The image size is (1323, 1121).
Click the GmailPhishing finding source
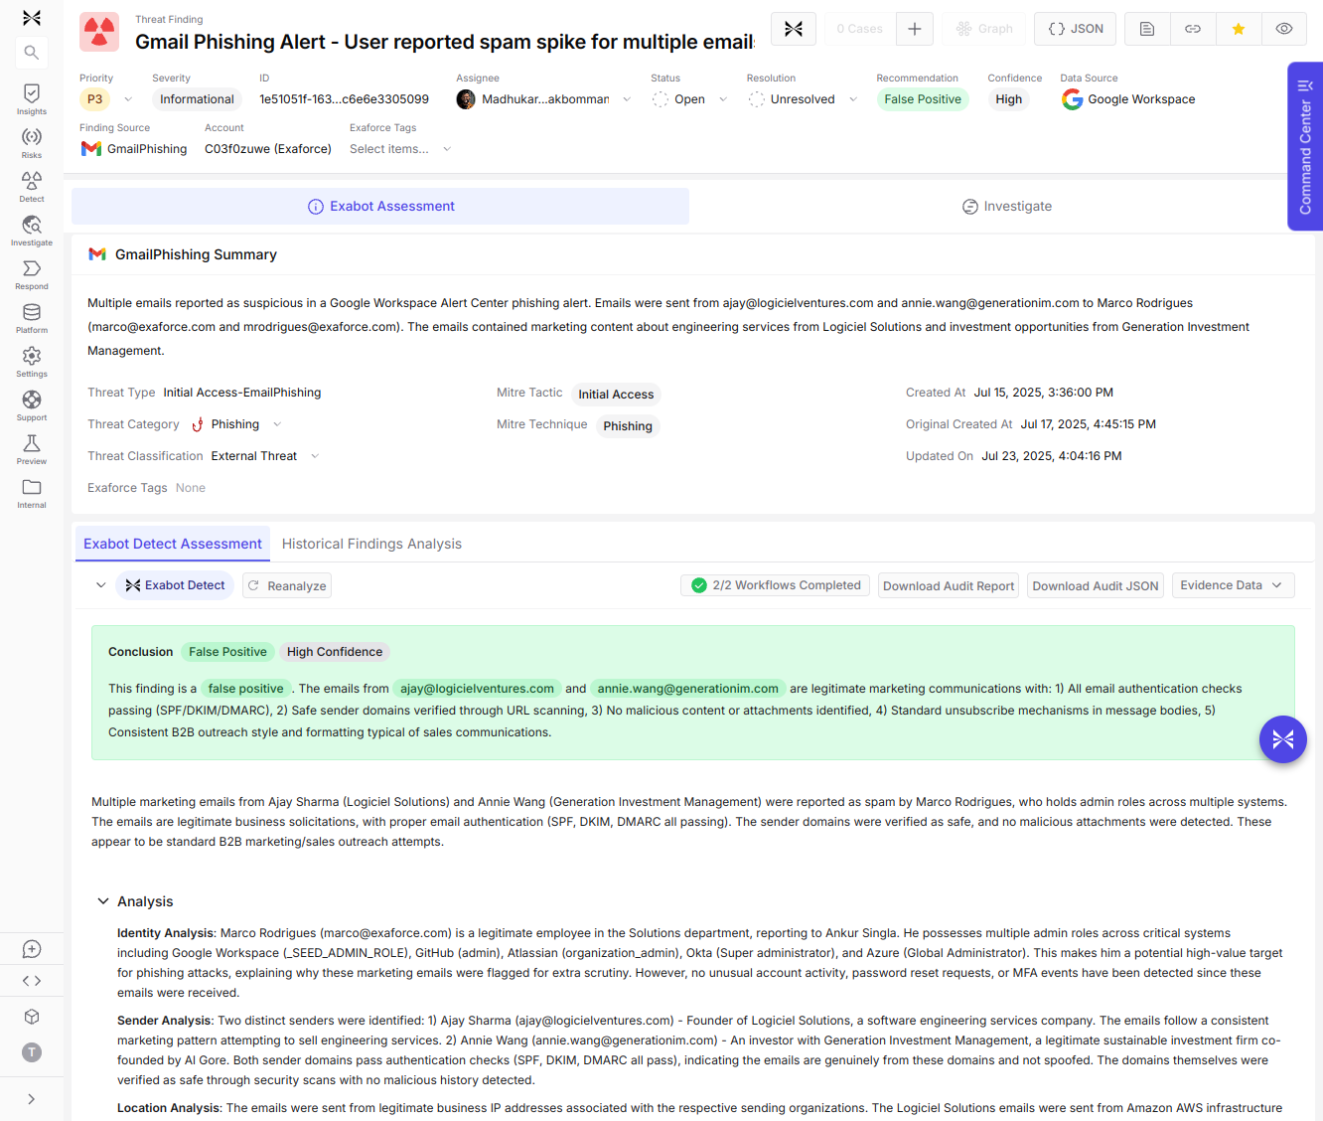pos(134,149)
